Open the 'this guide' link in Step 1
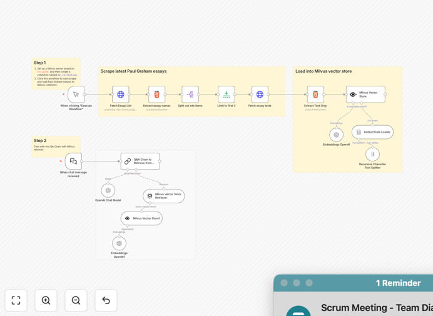This screenshot has width=433, height=316. click(x=43, y=71)
